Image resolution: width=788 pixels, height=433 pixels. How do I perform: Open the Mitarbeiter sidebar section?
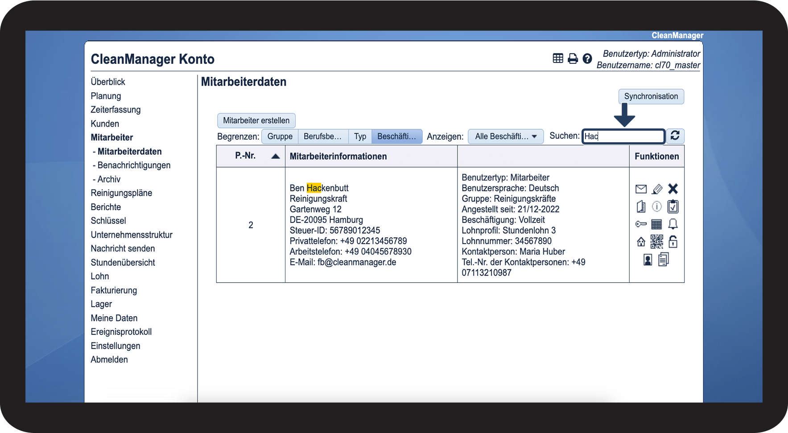(112, 137)
